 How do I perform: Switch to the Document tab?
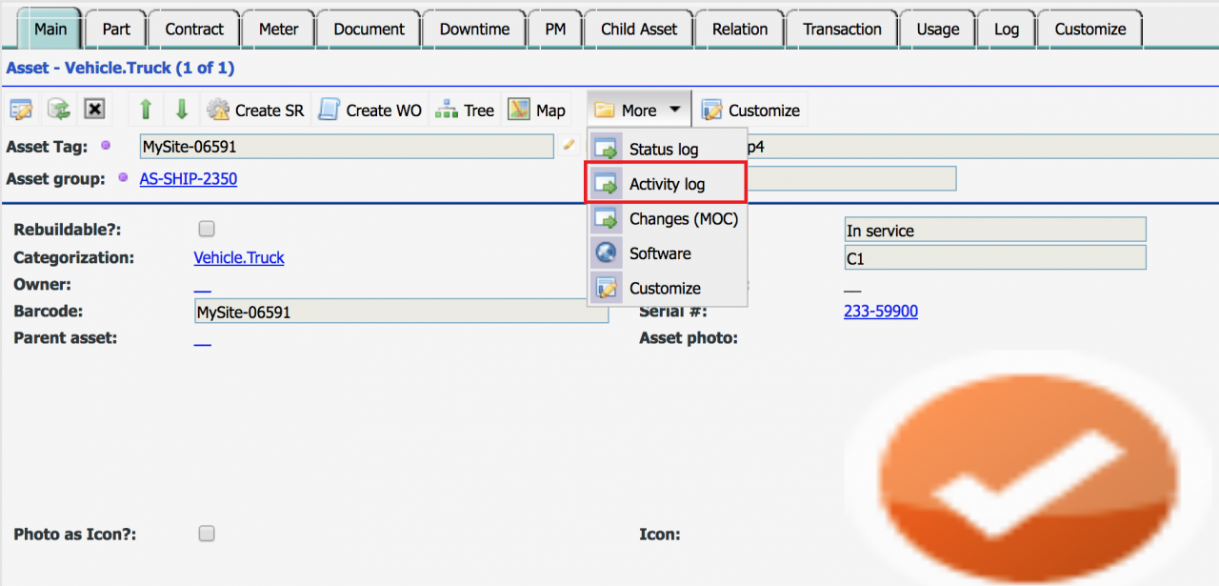click(x=369, y=29)
